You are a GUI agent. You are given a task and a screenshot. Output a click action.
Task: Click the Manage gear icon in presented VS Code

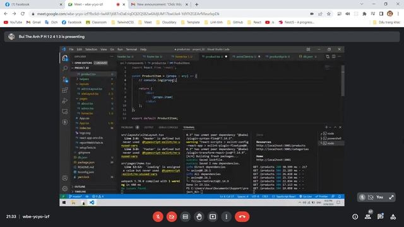click(64, 189)
